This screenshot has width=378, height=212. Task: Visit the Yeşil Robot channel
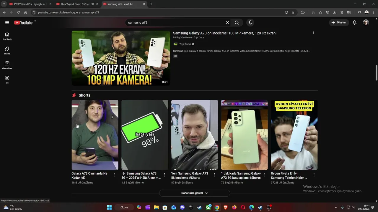tap(185, 44)
